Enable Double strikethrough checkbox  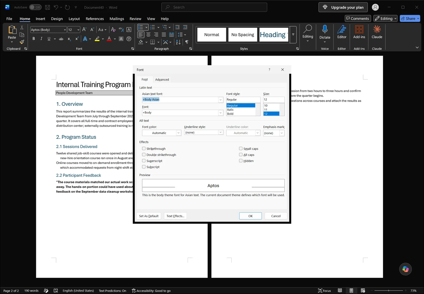(x=144, y=155)
